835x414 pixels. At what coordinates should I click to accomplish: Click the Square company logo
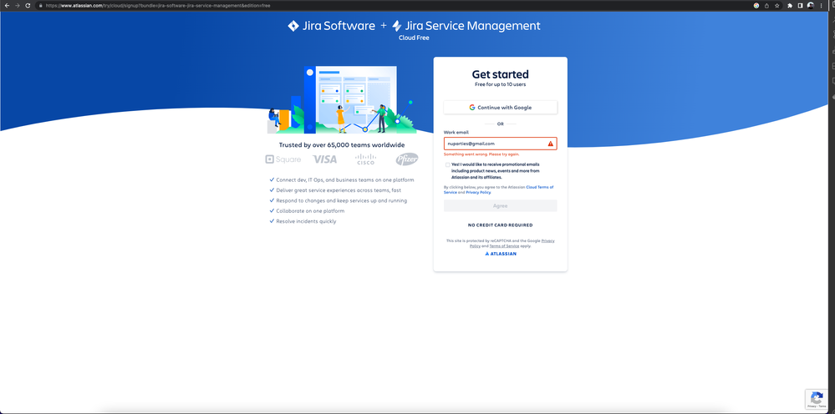coord(283,159)
